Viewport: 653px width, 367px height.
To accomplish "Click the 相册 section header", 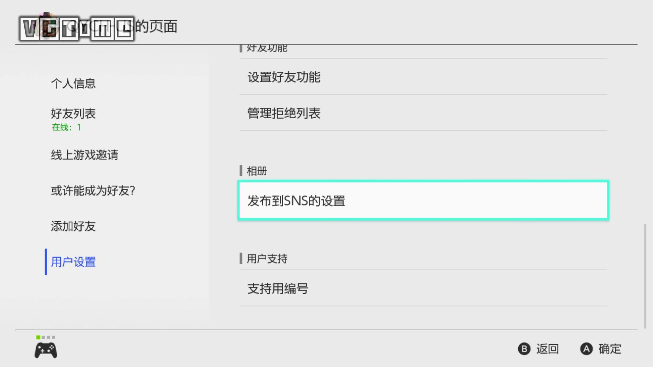I will click(x=257, y=171).
